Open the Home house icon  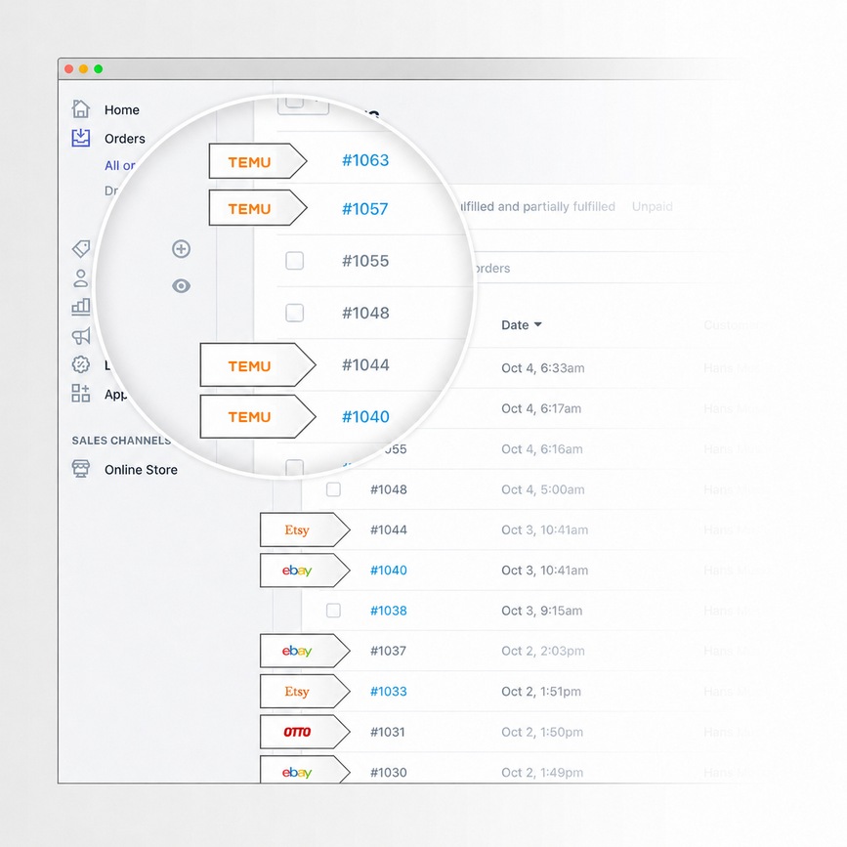coord(80,109)
